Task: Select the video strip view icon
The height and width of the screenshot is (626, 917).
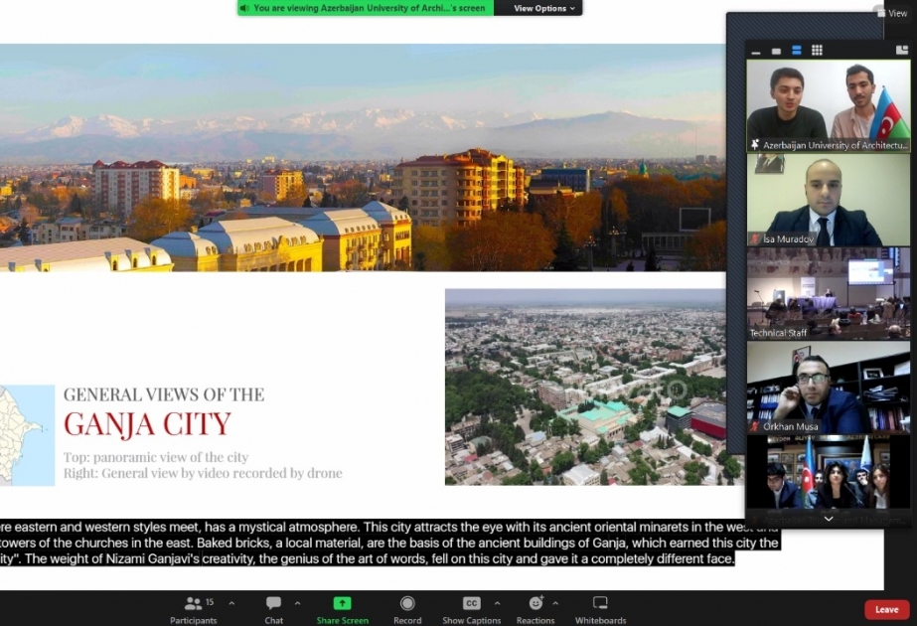Action: [797, 51]
